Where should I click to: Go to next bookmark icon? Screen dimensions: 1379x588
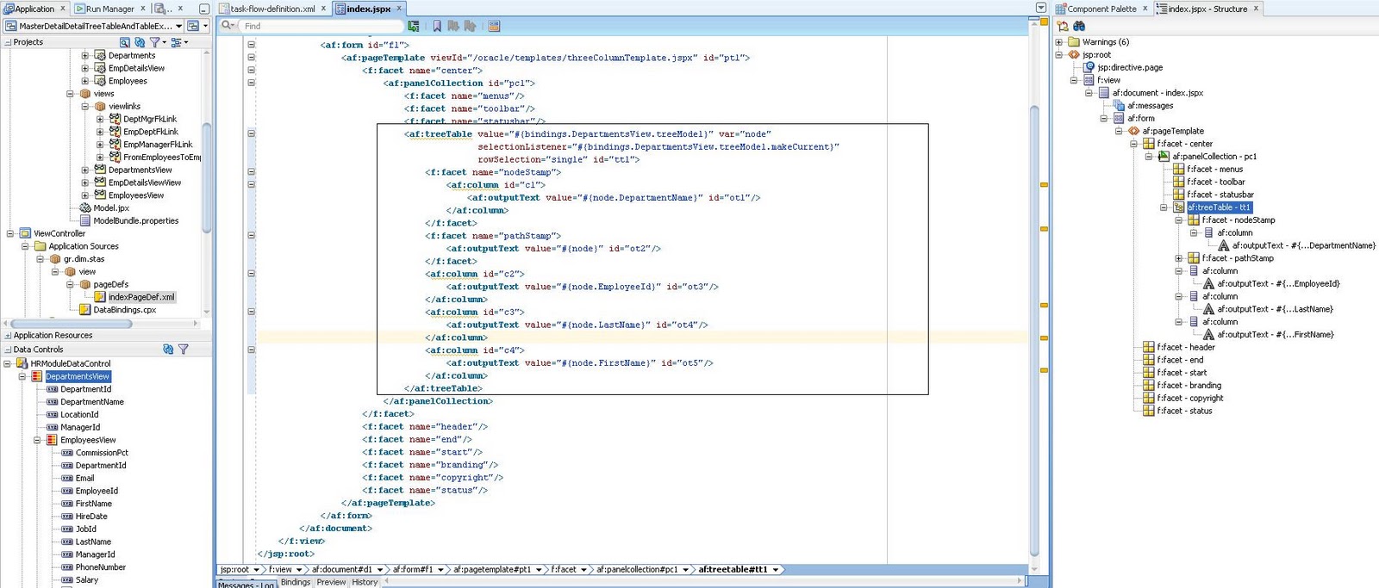453,26
